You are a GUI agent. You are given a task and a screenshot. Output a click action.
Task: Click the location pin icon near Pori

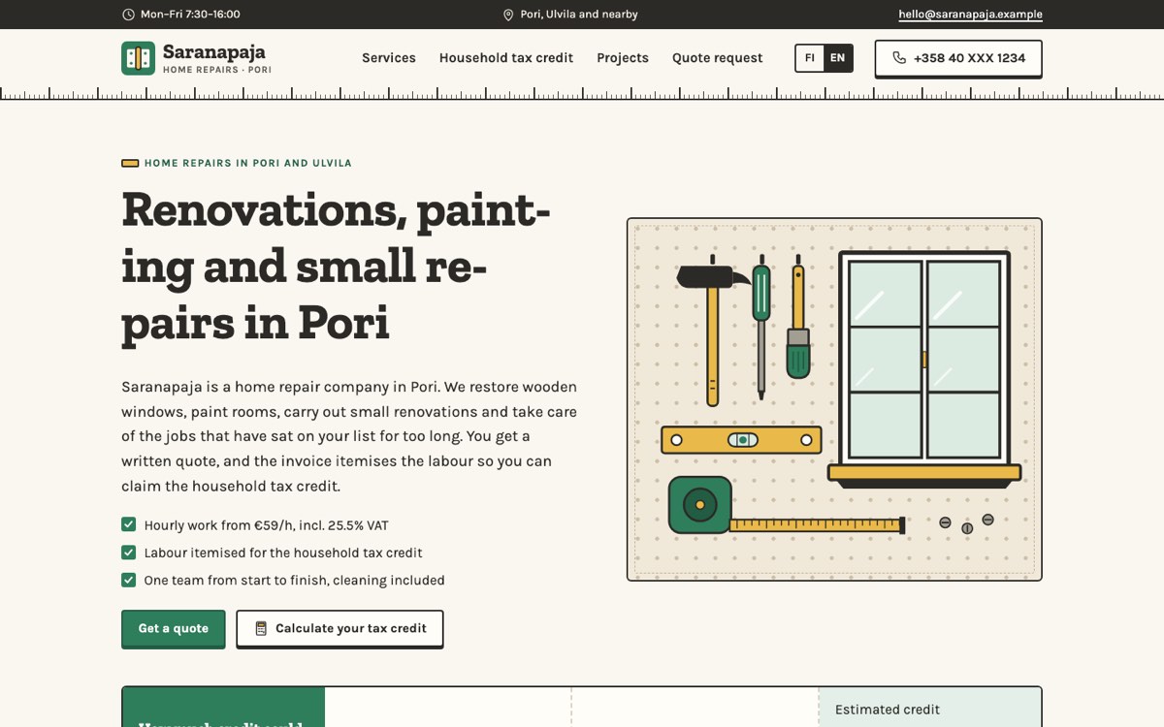coord(508,15)
